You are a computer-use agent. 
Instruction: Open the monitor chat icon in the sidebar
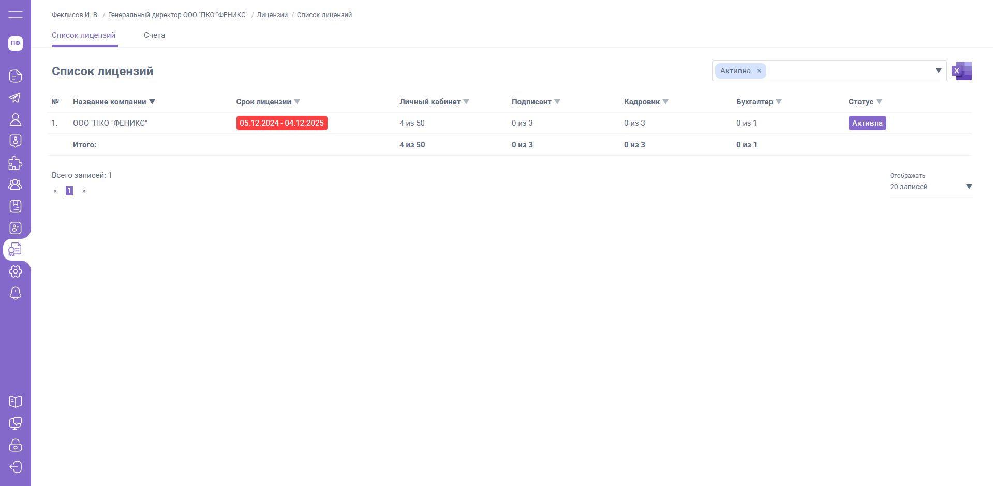pos(16,423)
